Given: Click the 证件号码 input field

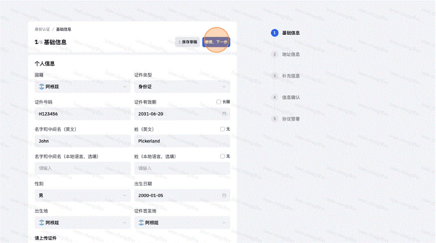Looking at the screenshot, I should pyautogui.click(x=82, y=114).
